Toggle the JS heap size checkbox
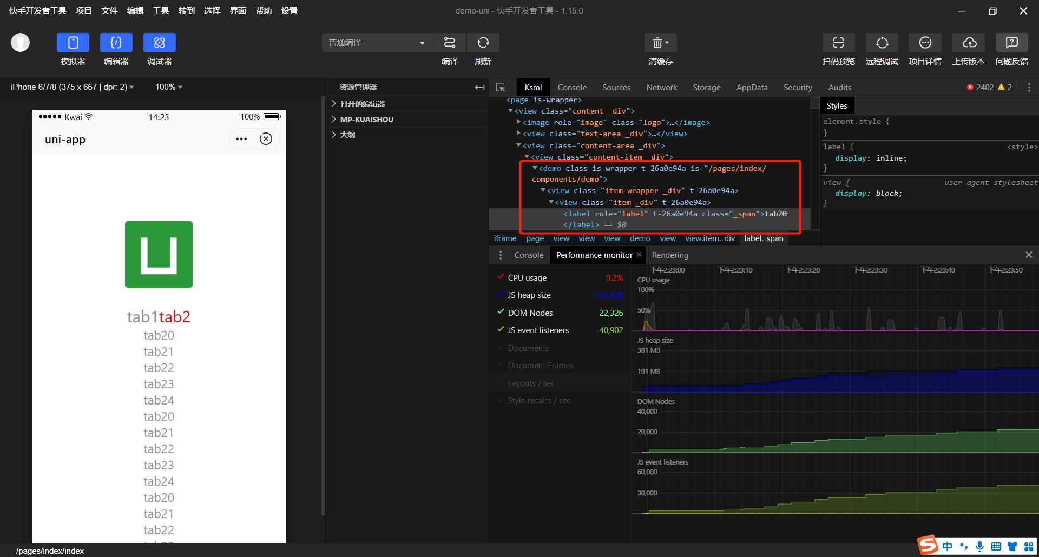Image resolution: width=1039 pixels, height=557 pixels. [501, 295]
